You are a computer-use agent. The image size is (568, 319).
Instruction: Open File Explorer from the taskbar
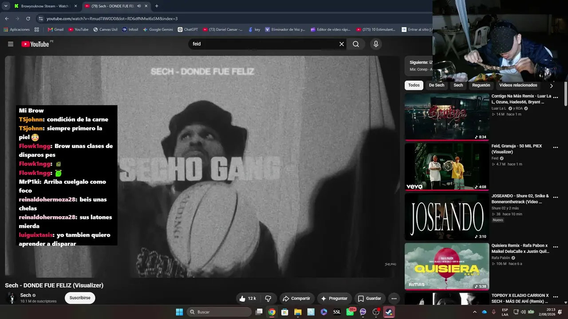pos(298,312)
